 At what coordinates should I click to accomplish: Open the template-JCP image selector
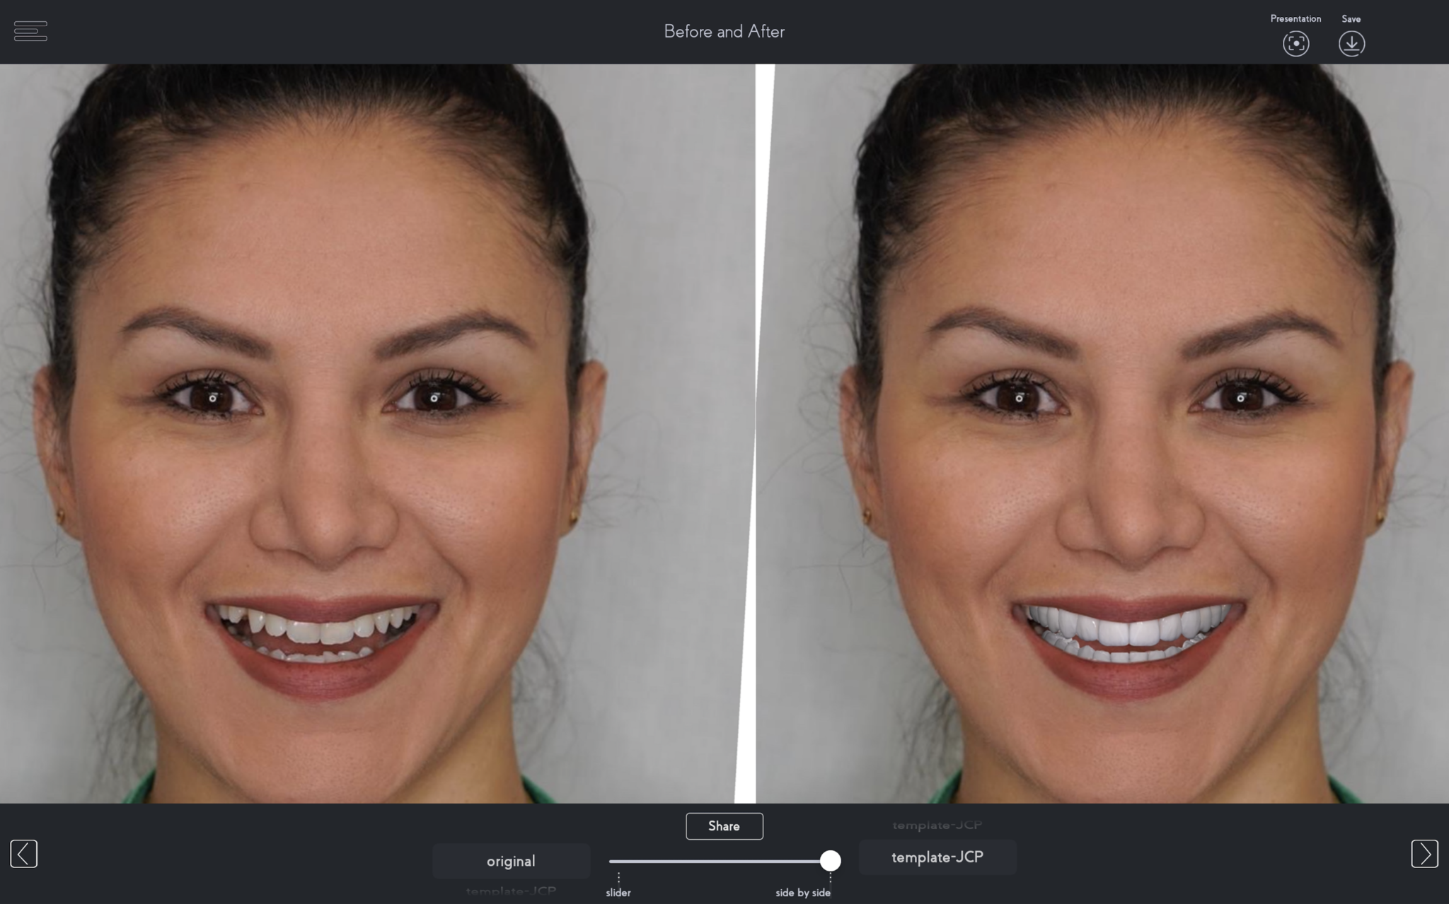[937, 857]
